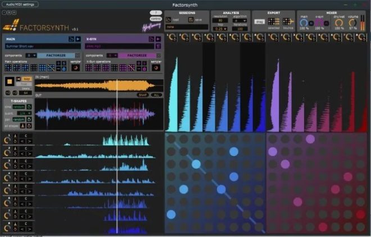Viewport: 371px width, 237px height.
Task: Click the FACTORSYNTH logo icon
Action: coord(11,25)
